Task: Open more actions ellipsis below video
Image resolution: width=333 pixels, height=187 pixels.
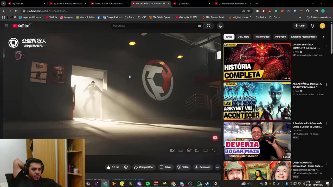Action: pyautogui.click(x=218, y=167)
